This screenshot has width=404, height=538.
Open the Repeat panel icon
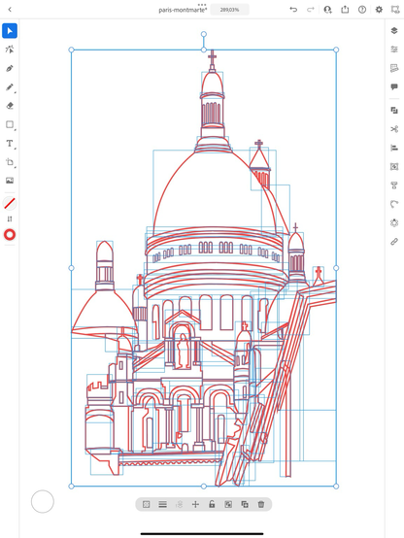[394, 167]
